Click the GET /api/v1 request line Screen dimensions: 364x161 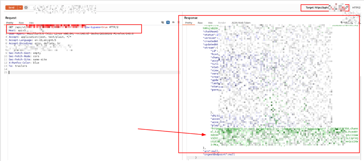pyautogui.click(x=63, y=27)
